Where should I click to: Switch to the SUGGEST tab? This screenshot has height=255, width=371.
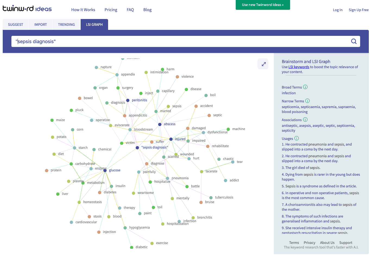pos(15,24)
